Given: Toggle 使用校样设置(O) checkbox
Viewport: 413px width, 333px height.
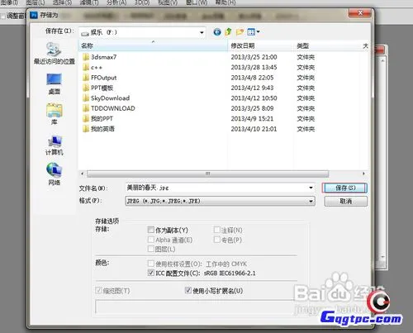Looking at the screenshot, I should point(150,264).
